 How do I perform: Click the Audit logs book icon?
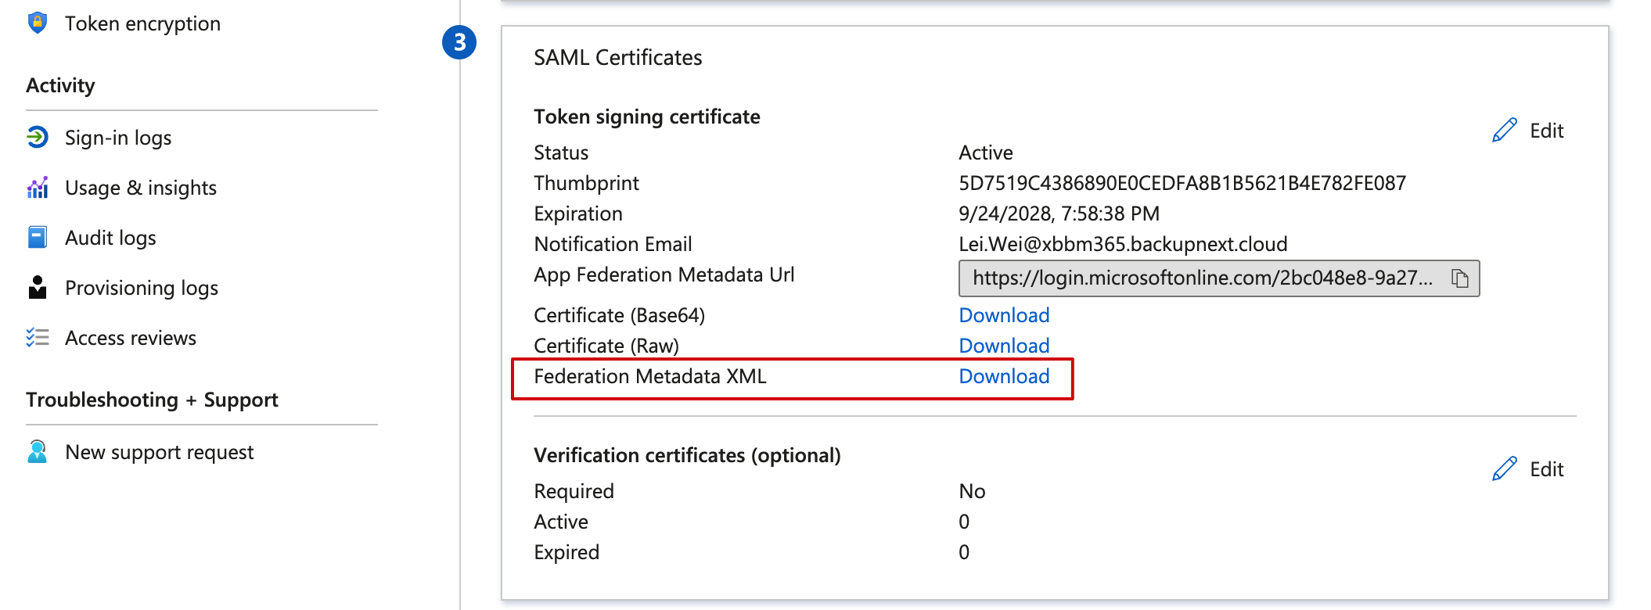coord(37,238)
